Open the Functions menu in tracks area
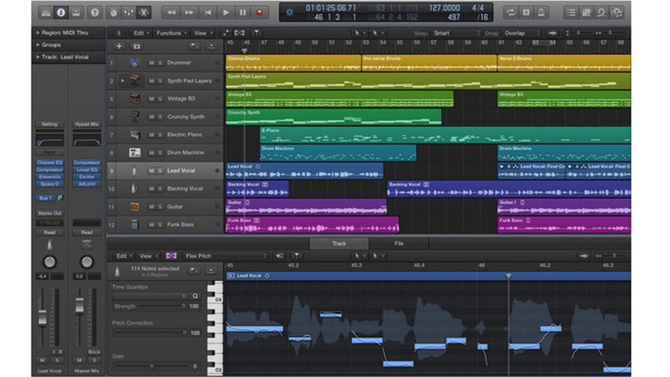Screen dimensions: 670x377 (171, 33)
